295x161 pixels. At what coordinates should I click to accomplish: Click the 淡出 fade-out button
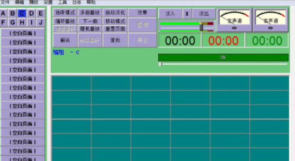click(x=204, y=14)
